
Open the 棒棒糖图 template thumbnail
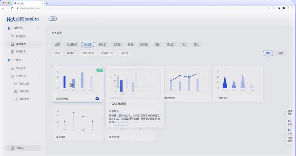(78, 120)
